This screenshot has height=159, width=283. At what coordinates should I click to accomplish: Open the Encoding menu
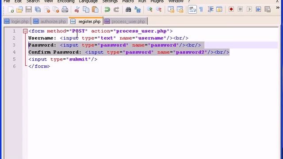pos(66,1)
